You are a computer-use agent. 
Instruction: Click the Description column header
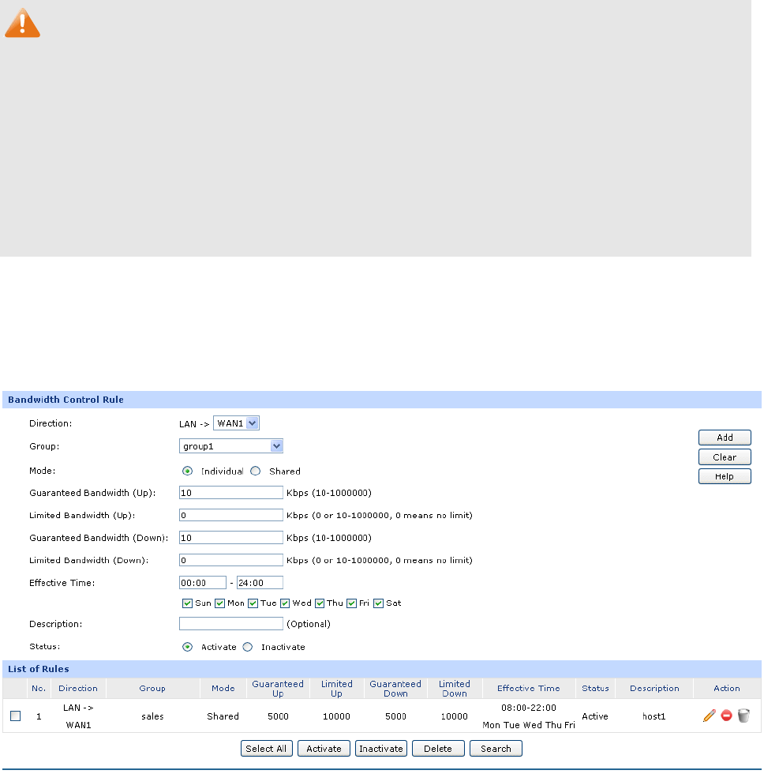[654, 689]
